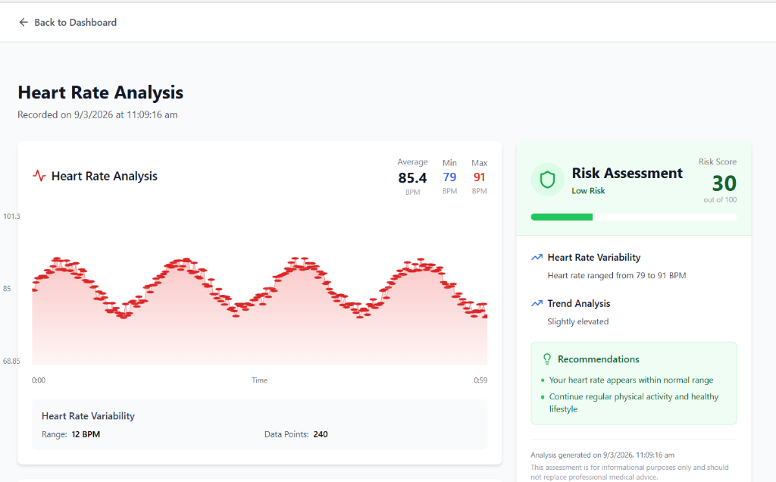This screenshot has height=482, width=776.
Task: Click the 'out of 100' label
Action: coord(720,199)
